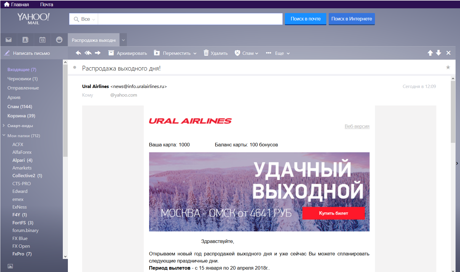Toggle the unread dot beside the subject
Image resolution: width=460 pixels, height=272 pixels.
[75, 68]
